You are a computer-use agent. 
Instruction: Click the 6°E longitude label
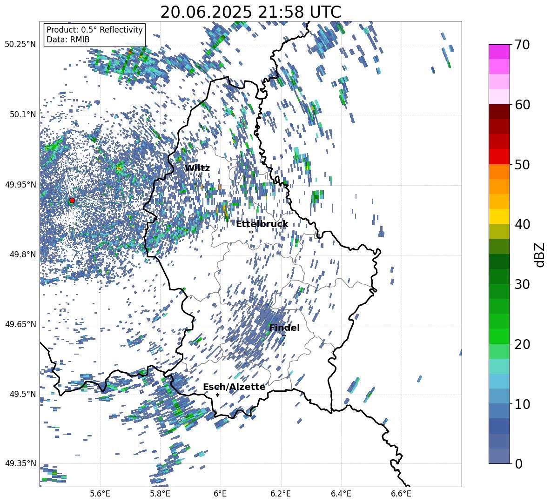click(220, 494)
